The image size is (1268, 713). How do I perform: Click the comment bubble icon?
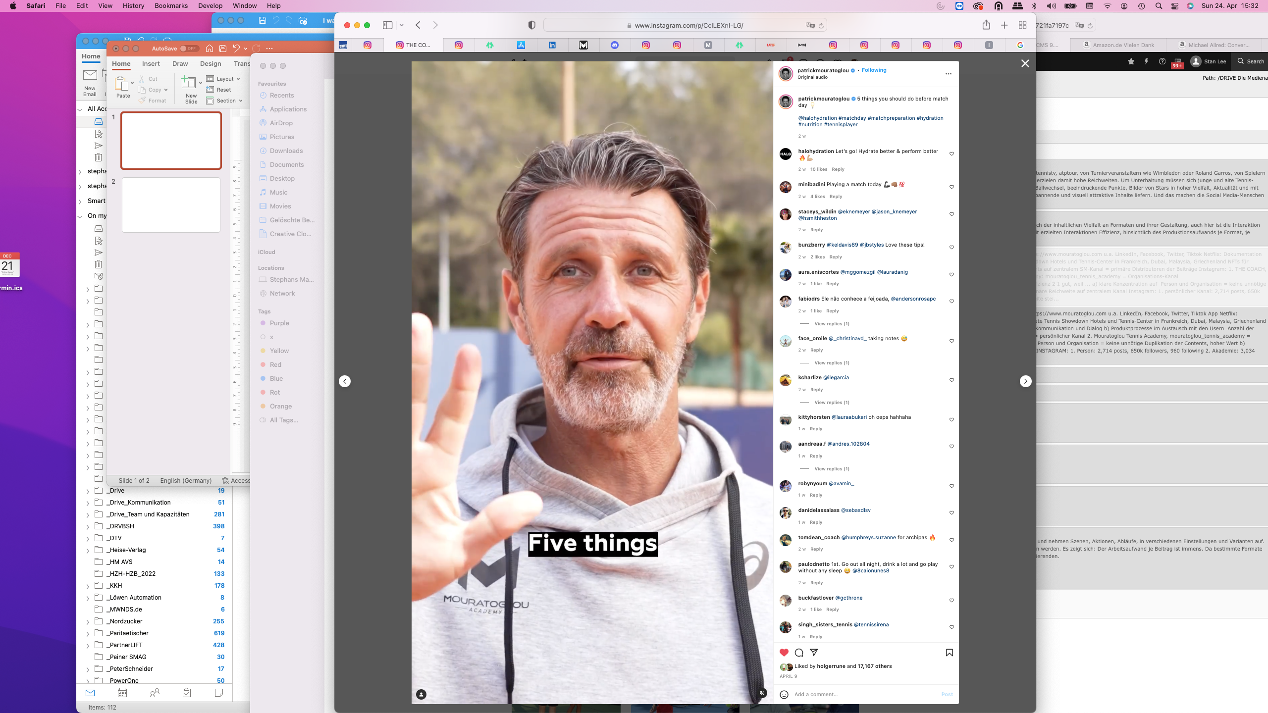(x=799, y=652)
